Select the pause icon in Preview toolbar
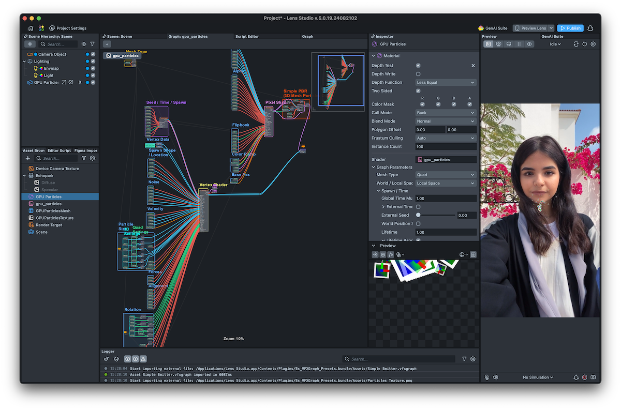Viewport: 621px width, 410px height. pyautogui.click(x=520, y=44)
